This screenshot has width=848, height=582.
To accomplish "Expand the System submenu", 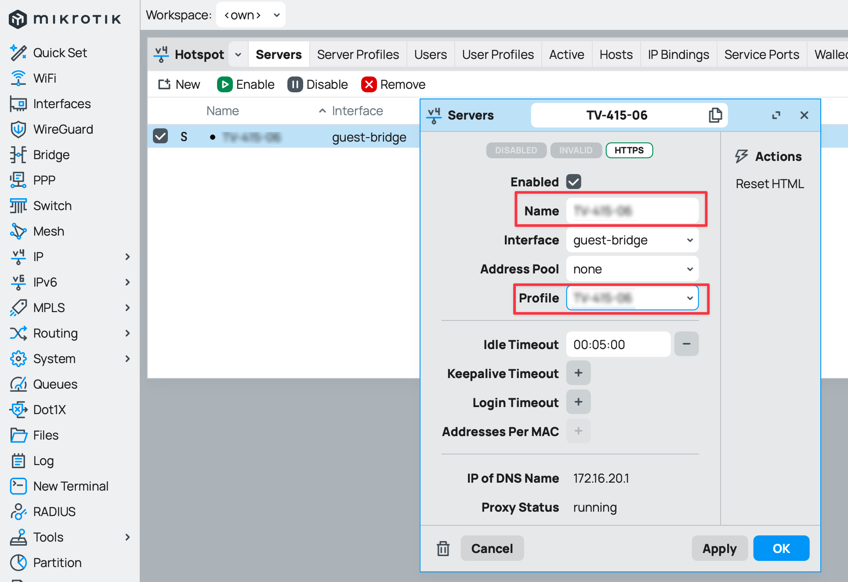I will [x=128, y=359].
